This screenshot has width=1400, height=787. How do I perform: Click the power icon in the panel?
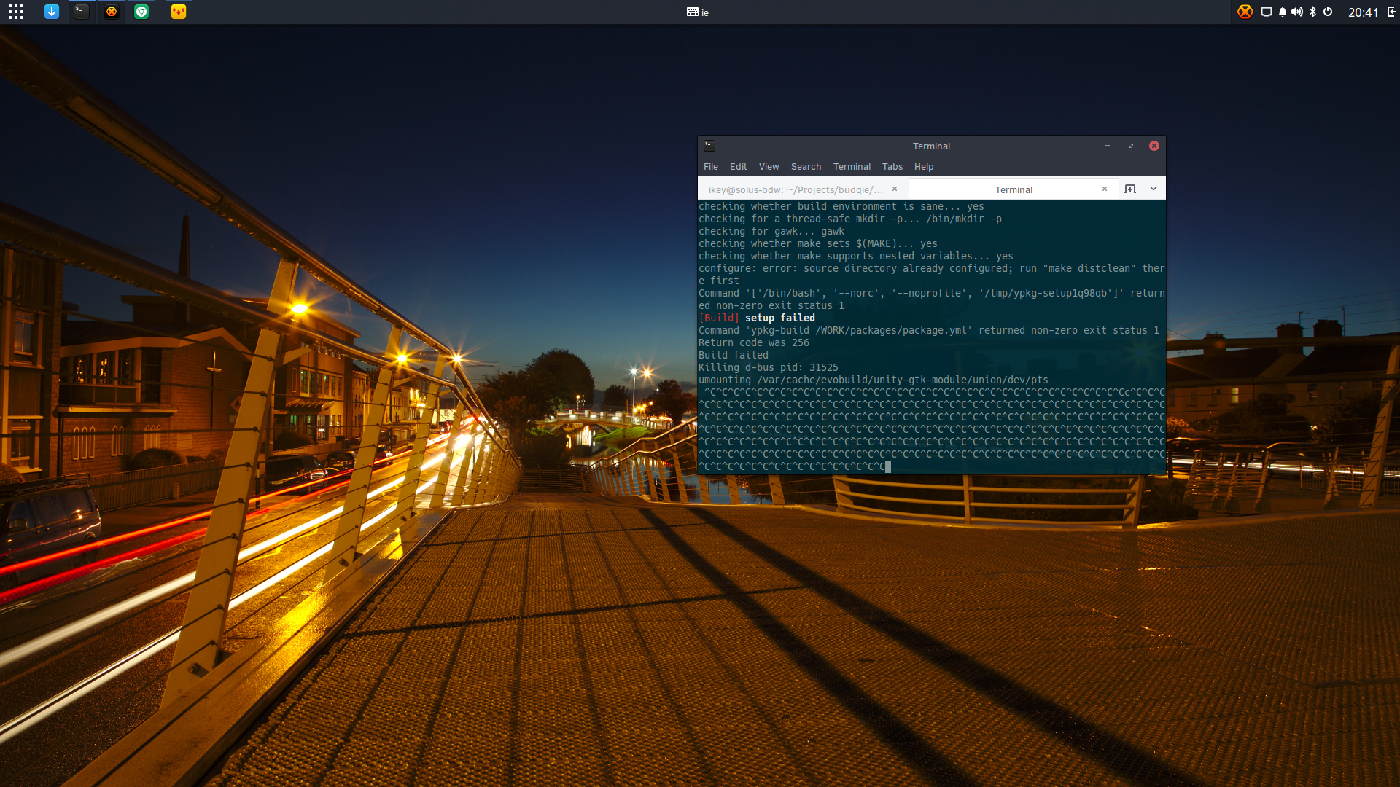coord(1328,12)
